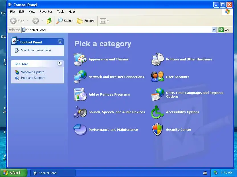The height and width of the screenshot is (177, 237).
Task: Collapse the See Also sidebar section
Action: point(60,63)
